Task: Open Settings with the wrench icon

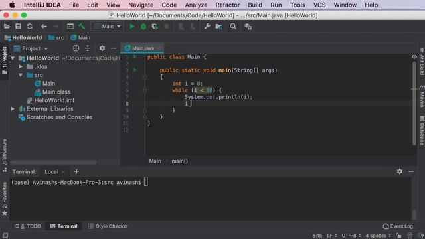Action: click(x=207, y=27)
